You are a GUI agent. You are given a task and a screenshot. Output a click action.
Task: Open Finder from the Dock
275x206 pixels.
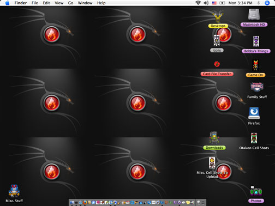point(71,202)
